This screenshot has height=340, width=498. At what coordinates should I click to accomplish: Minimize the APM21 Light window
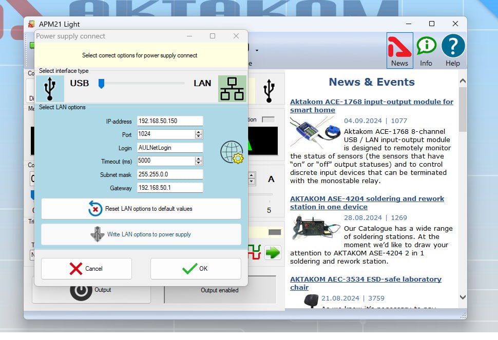click(x=409, y=24)
